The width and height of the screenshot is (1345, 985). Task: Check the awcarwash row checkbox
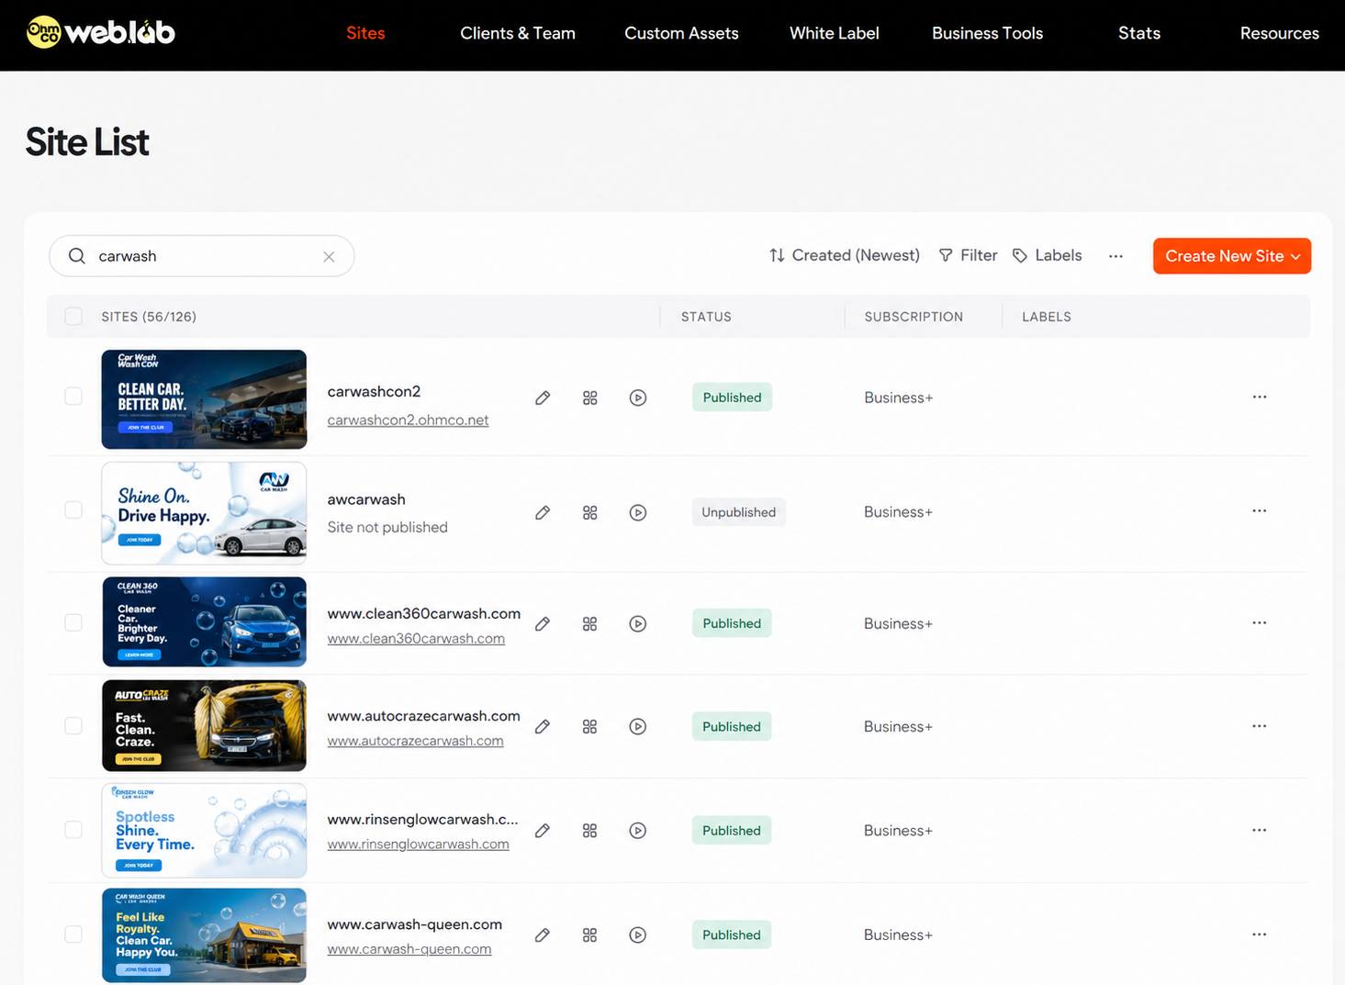point(73,509)
